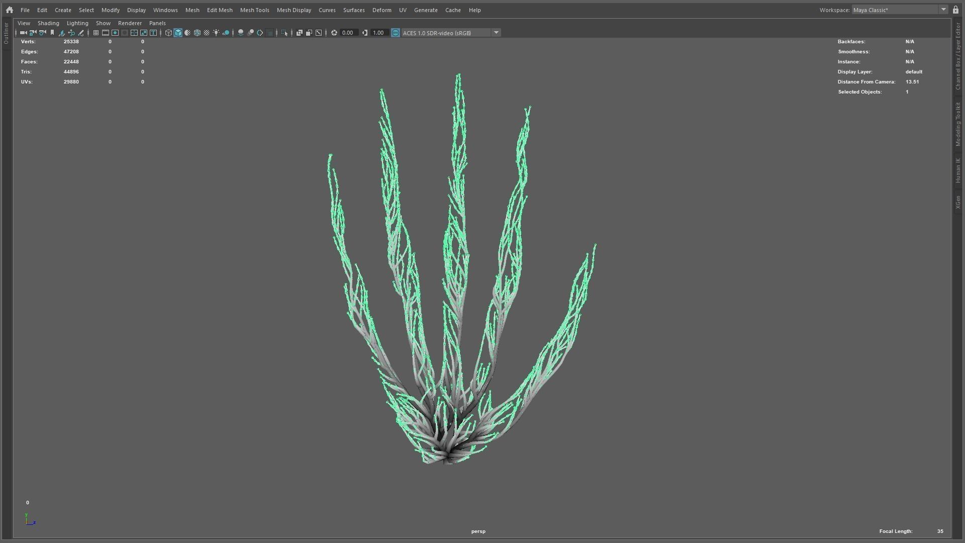Select the Grease Pencil tool icon
The height and width of the screenshot is (543, 965).
(x=81, y=33)
